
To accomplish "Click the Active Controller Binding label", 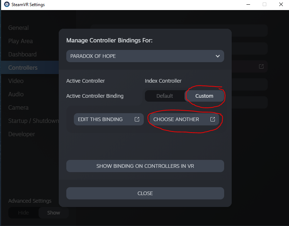I will pos(95,96).
